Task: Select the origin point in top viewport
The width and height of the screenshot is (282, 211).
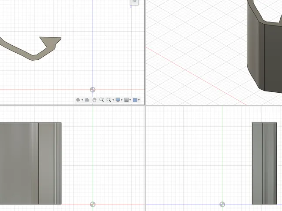Action: coord(93,90)
